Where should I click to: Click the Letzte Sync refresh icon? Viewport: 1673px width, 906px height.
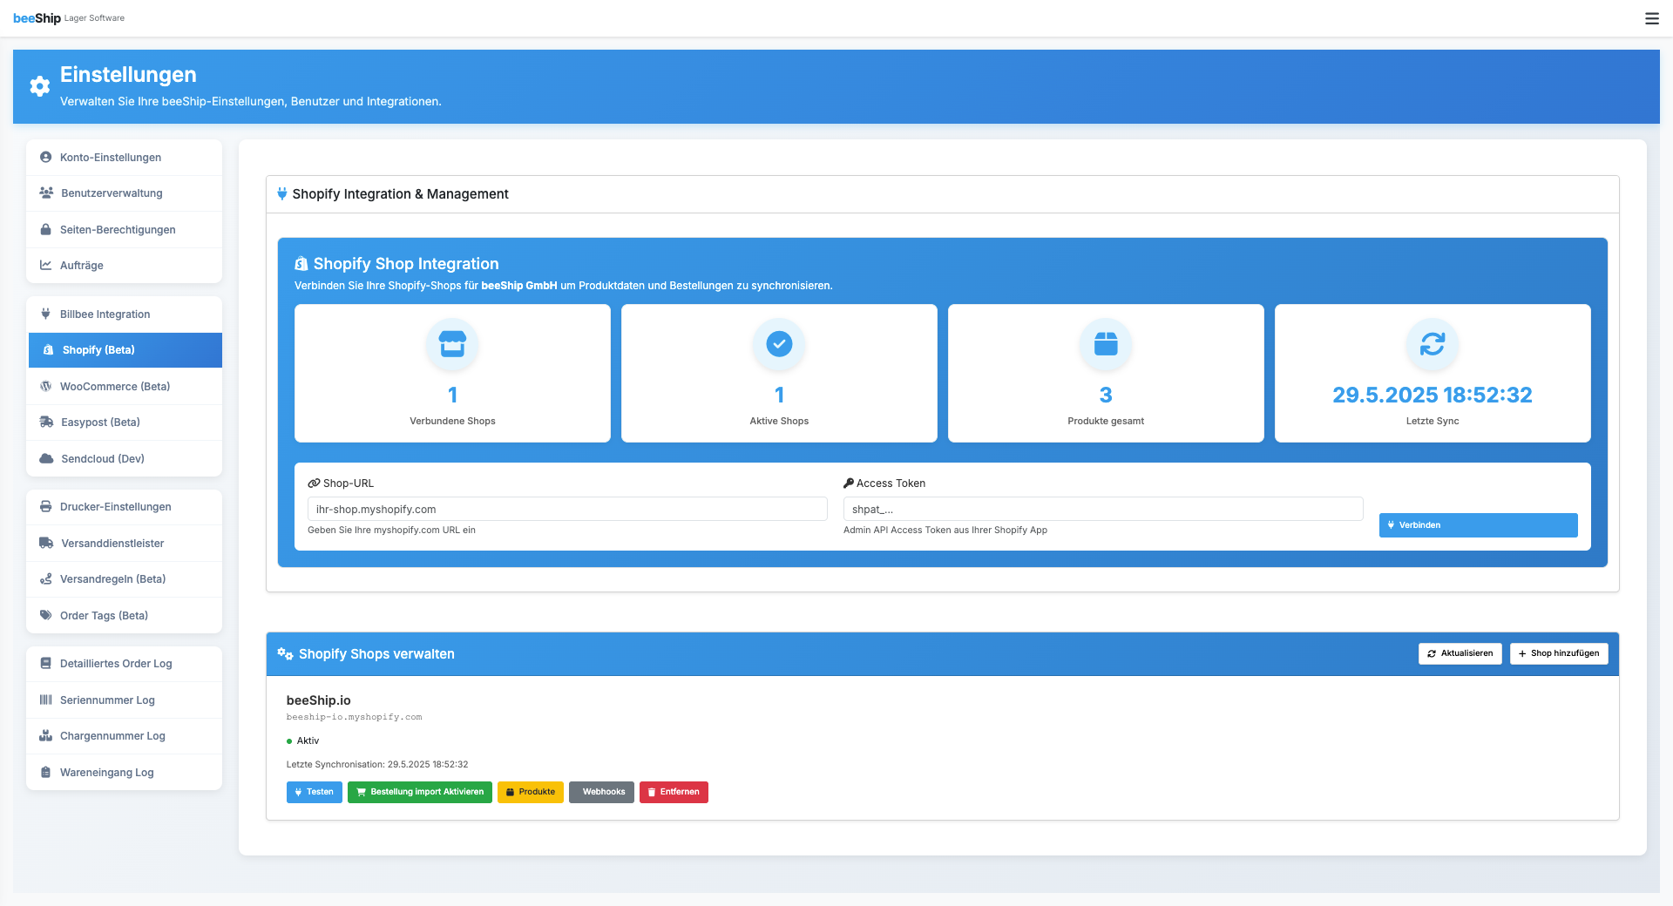pyautogui.click(x=1432, y=344)
